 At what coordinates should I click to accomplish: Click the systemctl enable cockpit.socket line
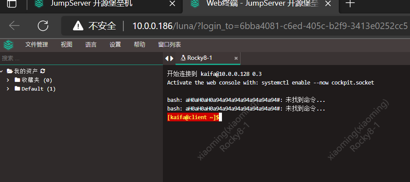(x=271, y=83)
